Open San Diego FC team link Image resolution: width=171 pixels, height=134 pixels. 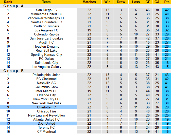[46, 10]
